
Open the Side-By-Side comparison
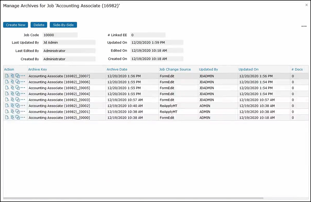pos(63,25)
